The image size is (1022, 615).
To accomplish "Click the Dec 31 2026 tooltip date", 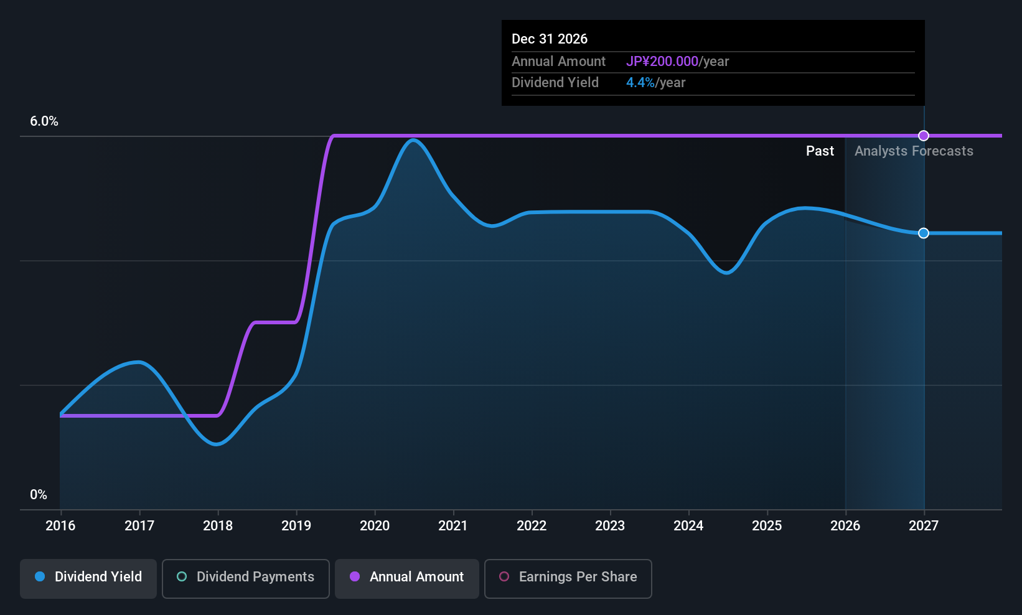I will 550,39.
